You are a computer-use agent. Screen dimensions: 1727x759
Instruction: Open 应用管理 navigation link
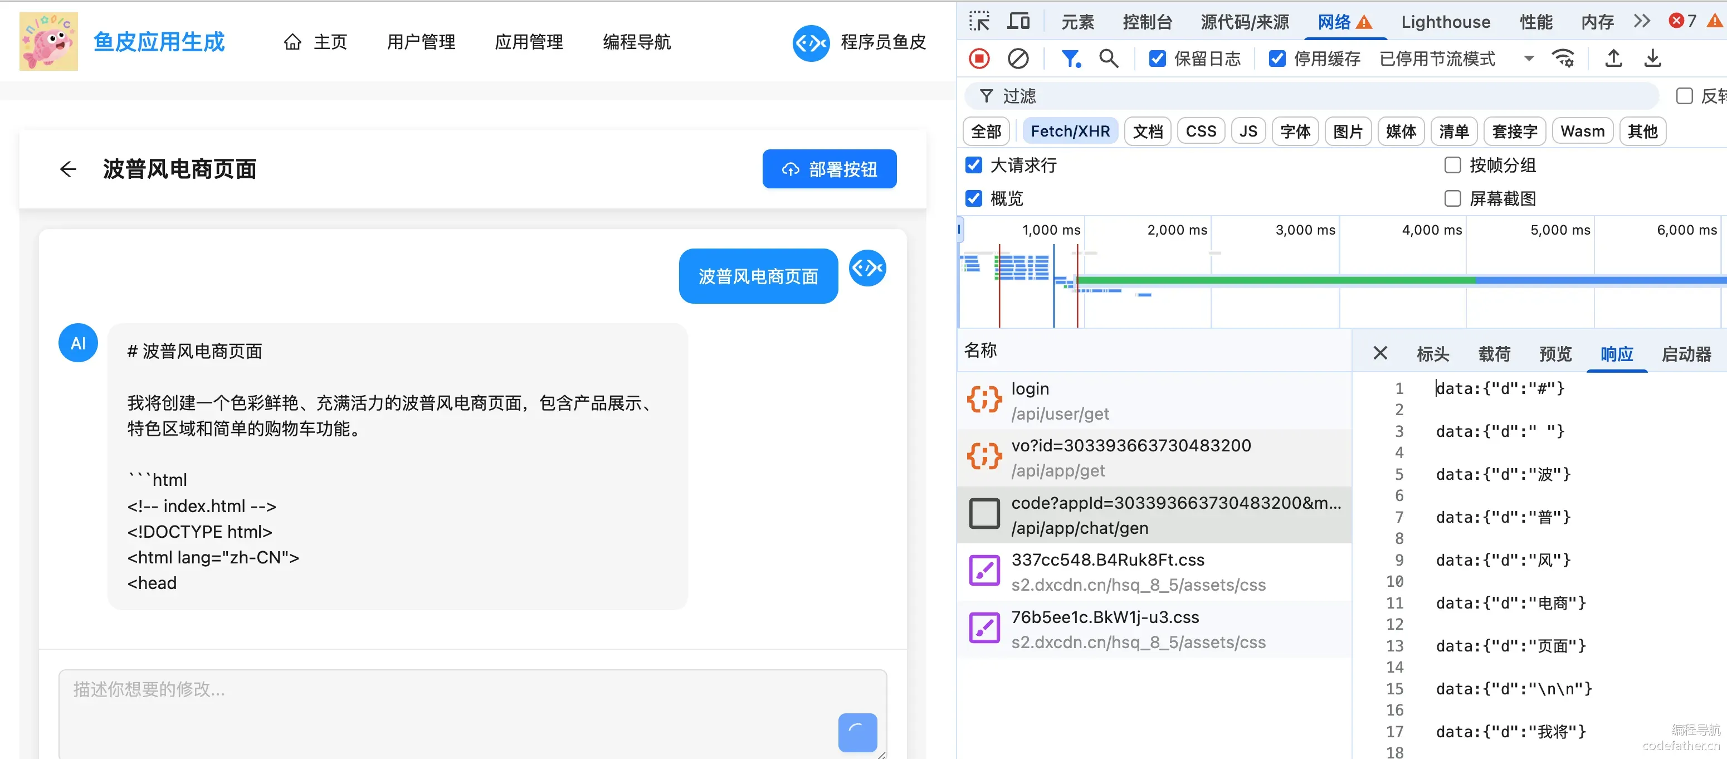[x=529, y=42]
